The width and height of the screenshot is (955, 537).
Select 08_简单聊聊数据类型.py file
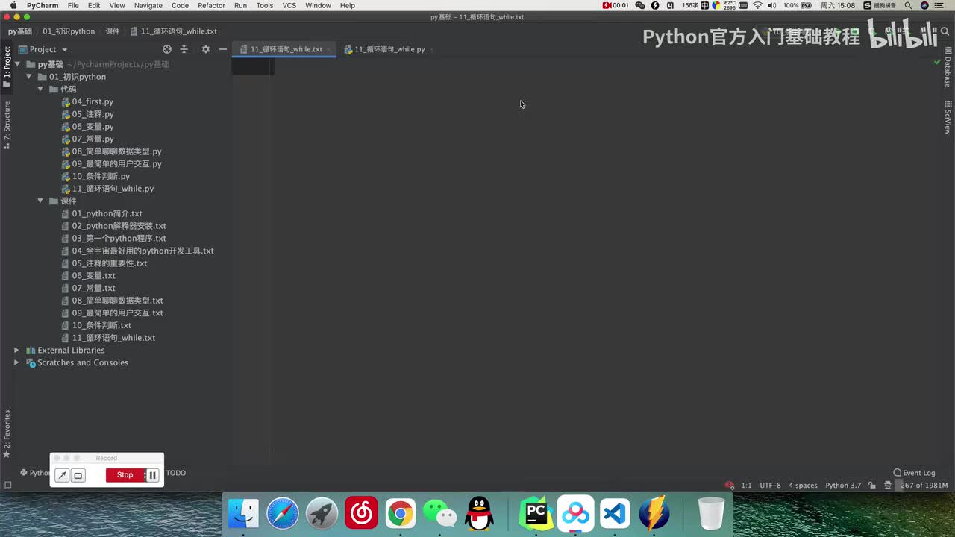111,151
